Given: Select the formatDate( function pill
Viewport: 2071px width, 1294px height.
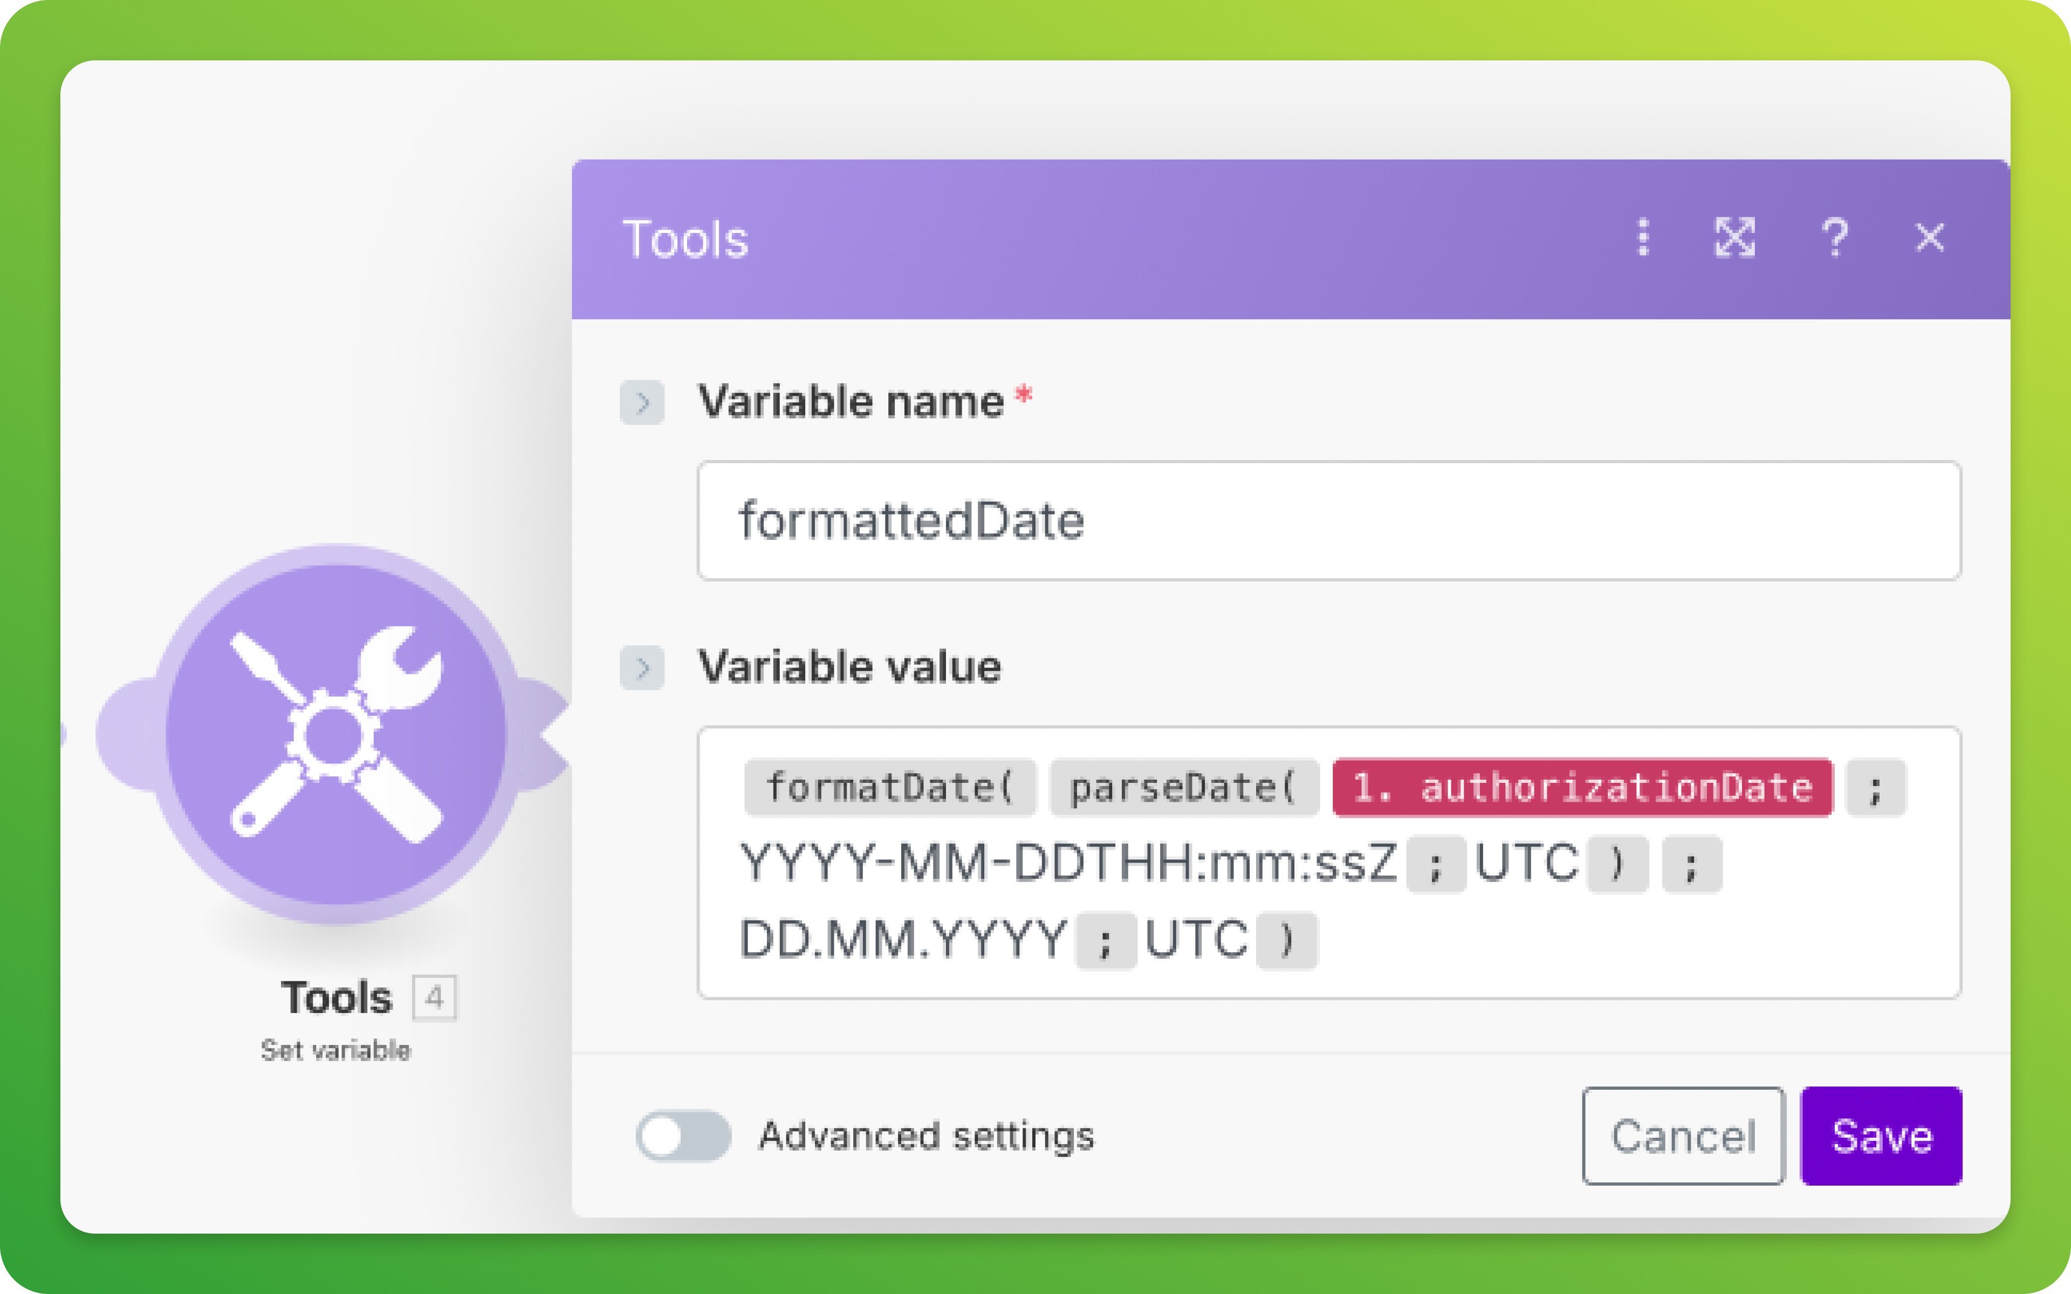Looking at the screenshot, I should pyautogui.click(x=890, y=787).
